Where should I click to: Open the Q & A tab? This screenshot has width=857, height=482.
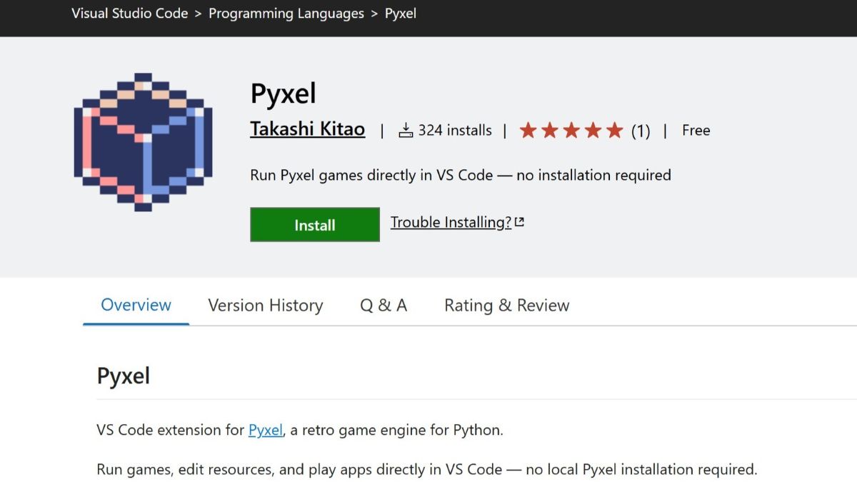point(384,306)
